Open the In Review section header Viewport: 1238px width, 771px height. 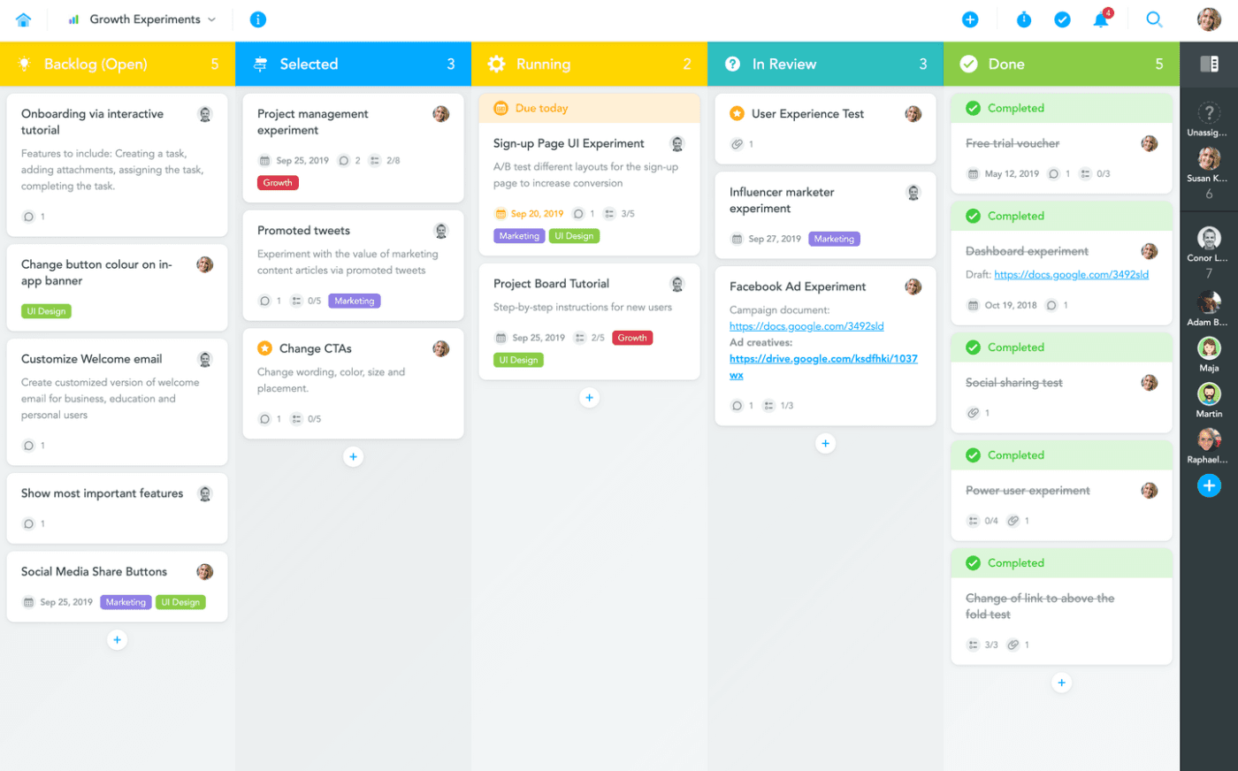click(x=826, y=64)
